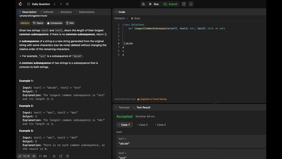
Task: Click the Example 3 heading
Action: 26,131
